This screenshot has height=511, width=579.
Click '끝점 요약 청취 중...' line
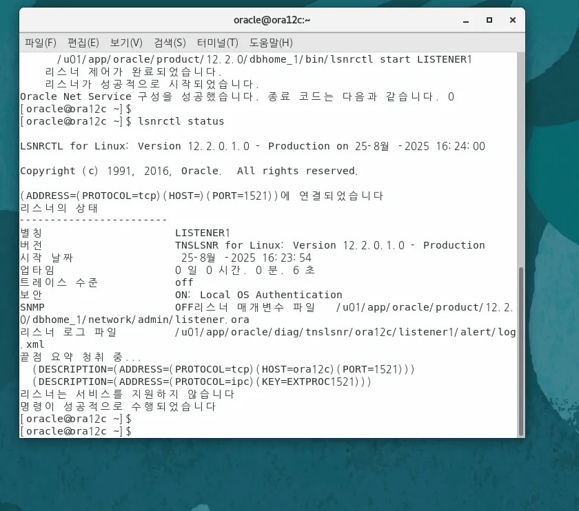[x=81, y=357]
